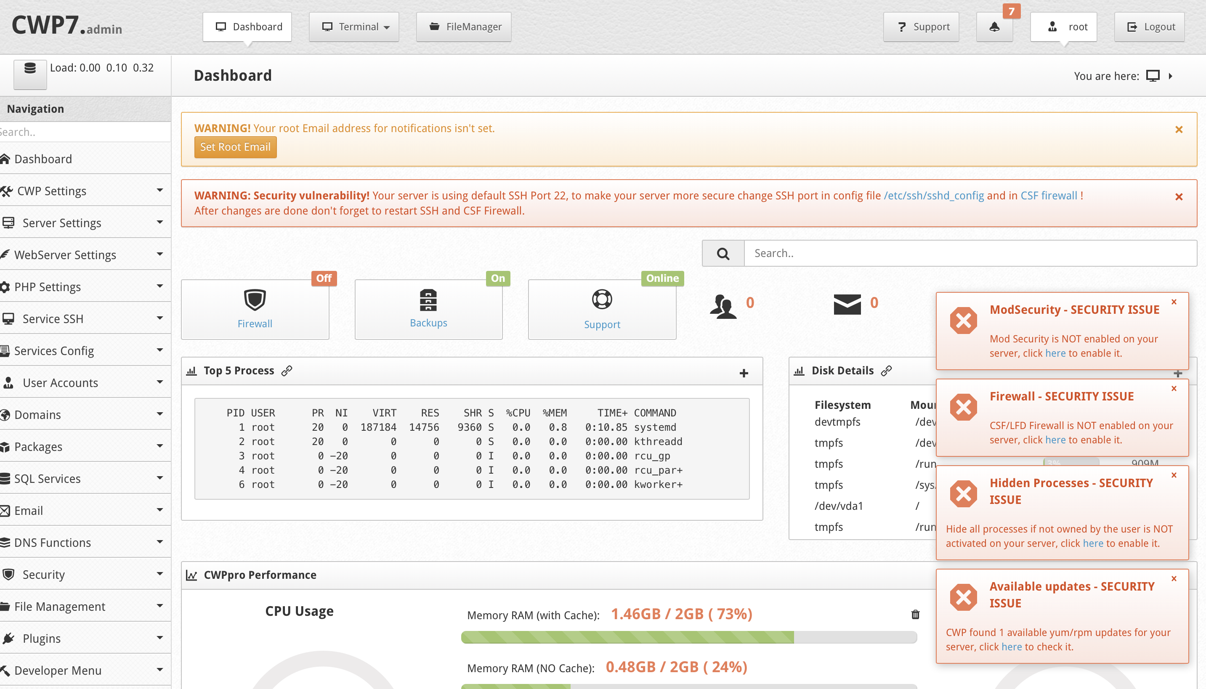The width and height of the screenshot is (1206, 689).
Task: Open the Terminal dropdown
Action: [354, 27]
